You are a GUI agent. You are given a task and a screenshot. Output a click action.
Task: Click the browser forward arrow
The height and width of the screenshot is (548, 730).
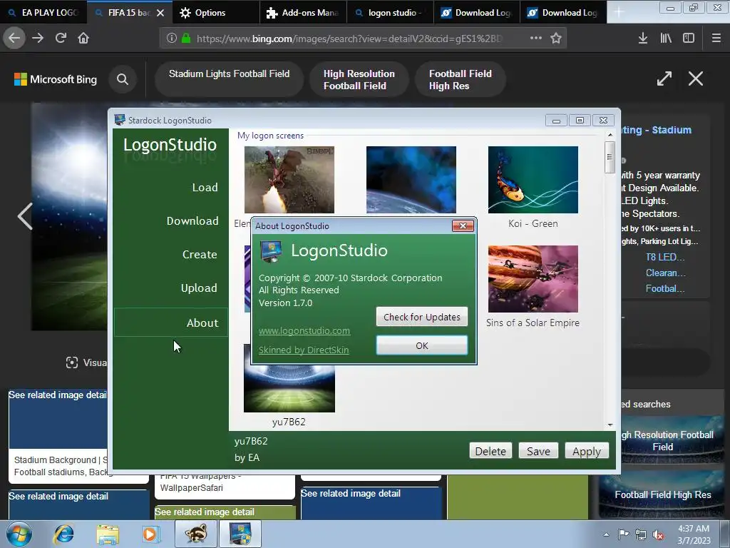pos(38,39)
